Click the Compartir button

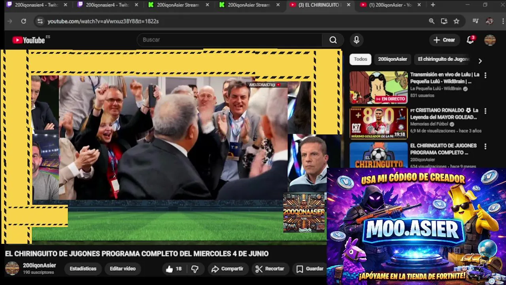pyautogui.click(x=227, y=269)
